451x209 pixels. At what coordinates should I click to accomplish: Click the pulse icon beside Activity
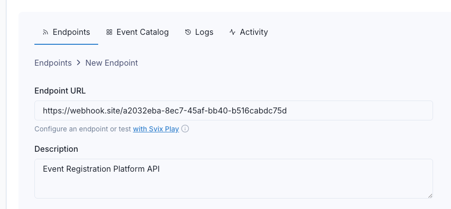point(232,32)
